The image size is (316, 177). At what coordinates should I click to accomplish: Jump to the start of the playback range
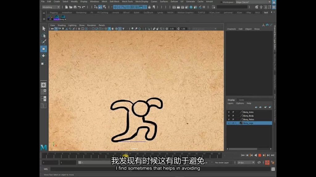pyautogui.click(x=243, y=155)
